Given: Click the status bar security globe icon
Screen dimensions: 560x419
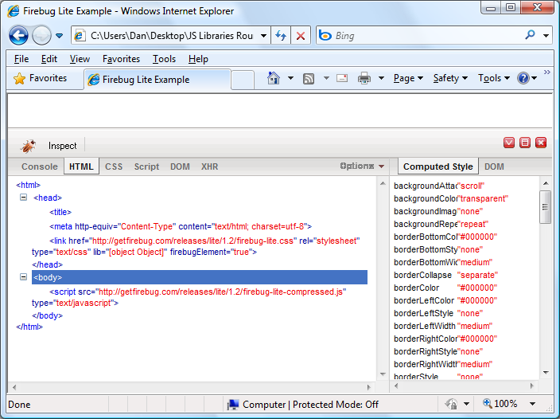Looking at the screenshot, I should [x=451, y=404].
